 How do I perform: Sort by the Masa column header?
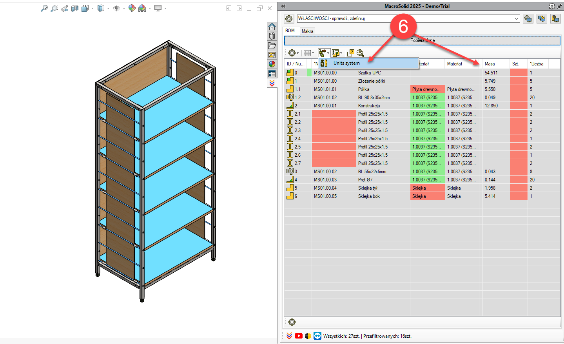496,64
